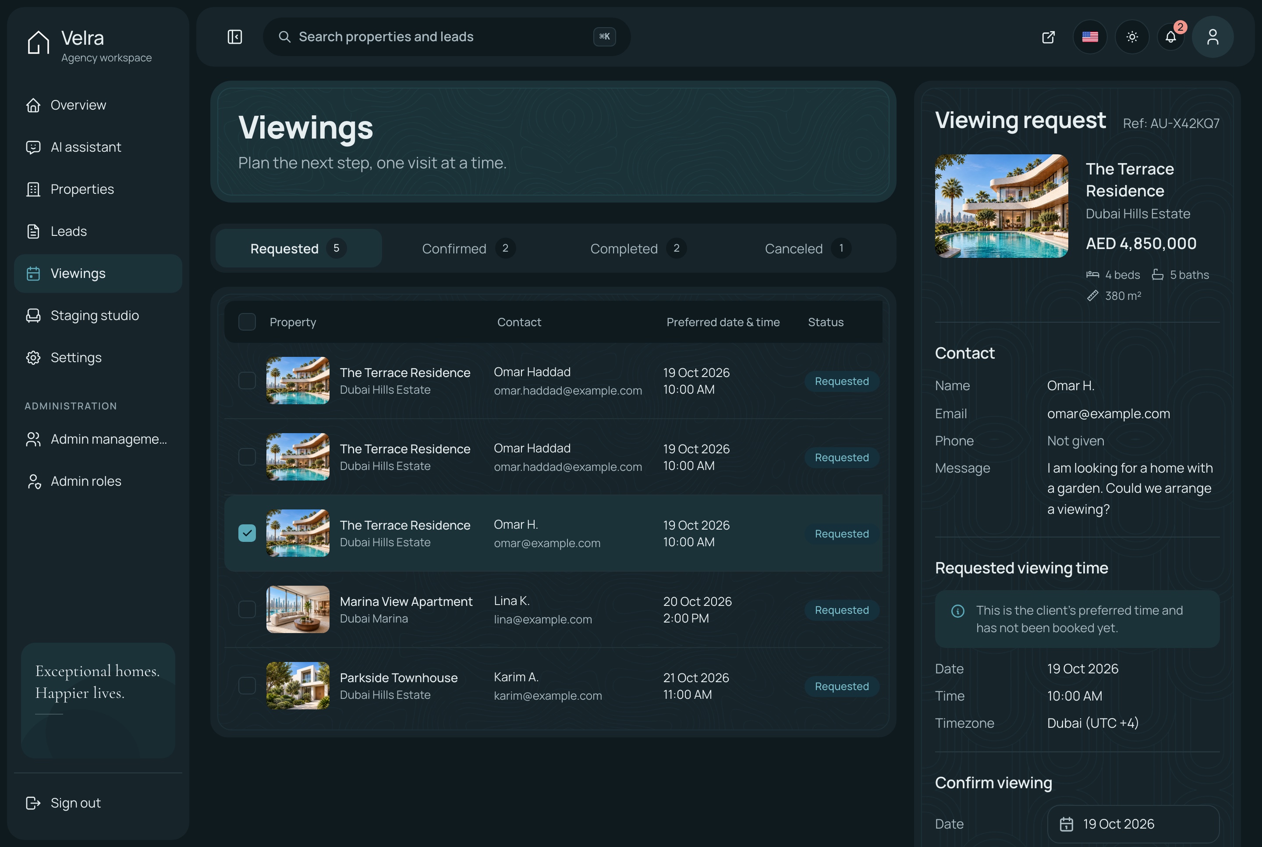Screen dimensions: 1262x847
Task: Open the user profile avatar
Action: point(1212,37)
